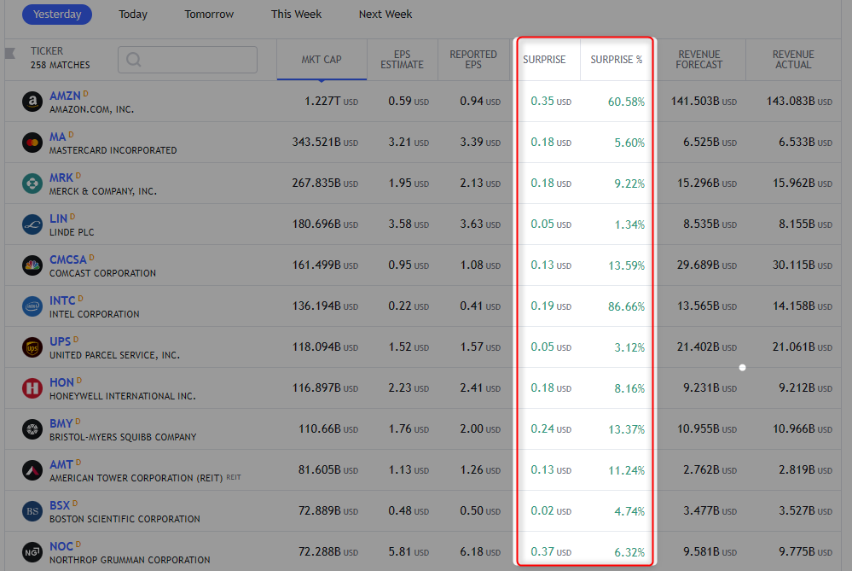
Task: Click Intel's 14.158B revenue actual value
Action: pos(802,306)
